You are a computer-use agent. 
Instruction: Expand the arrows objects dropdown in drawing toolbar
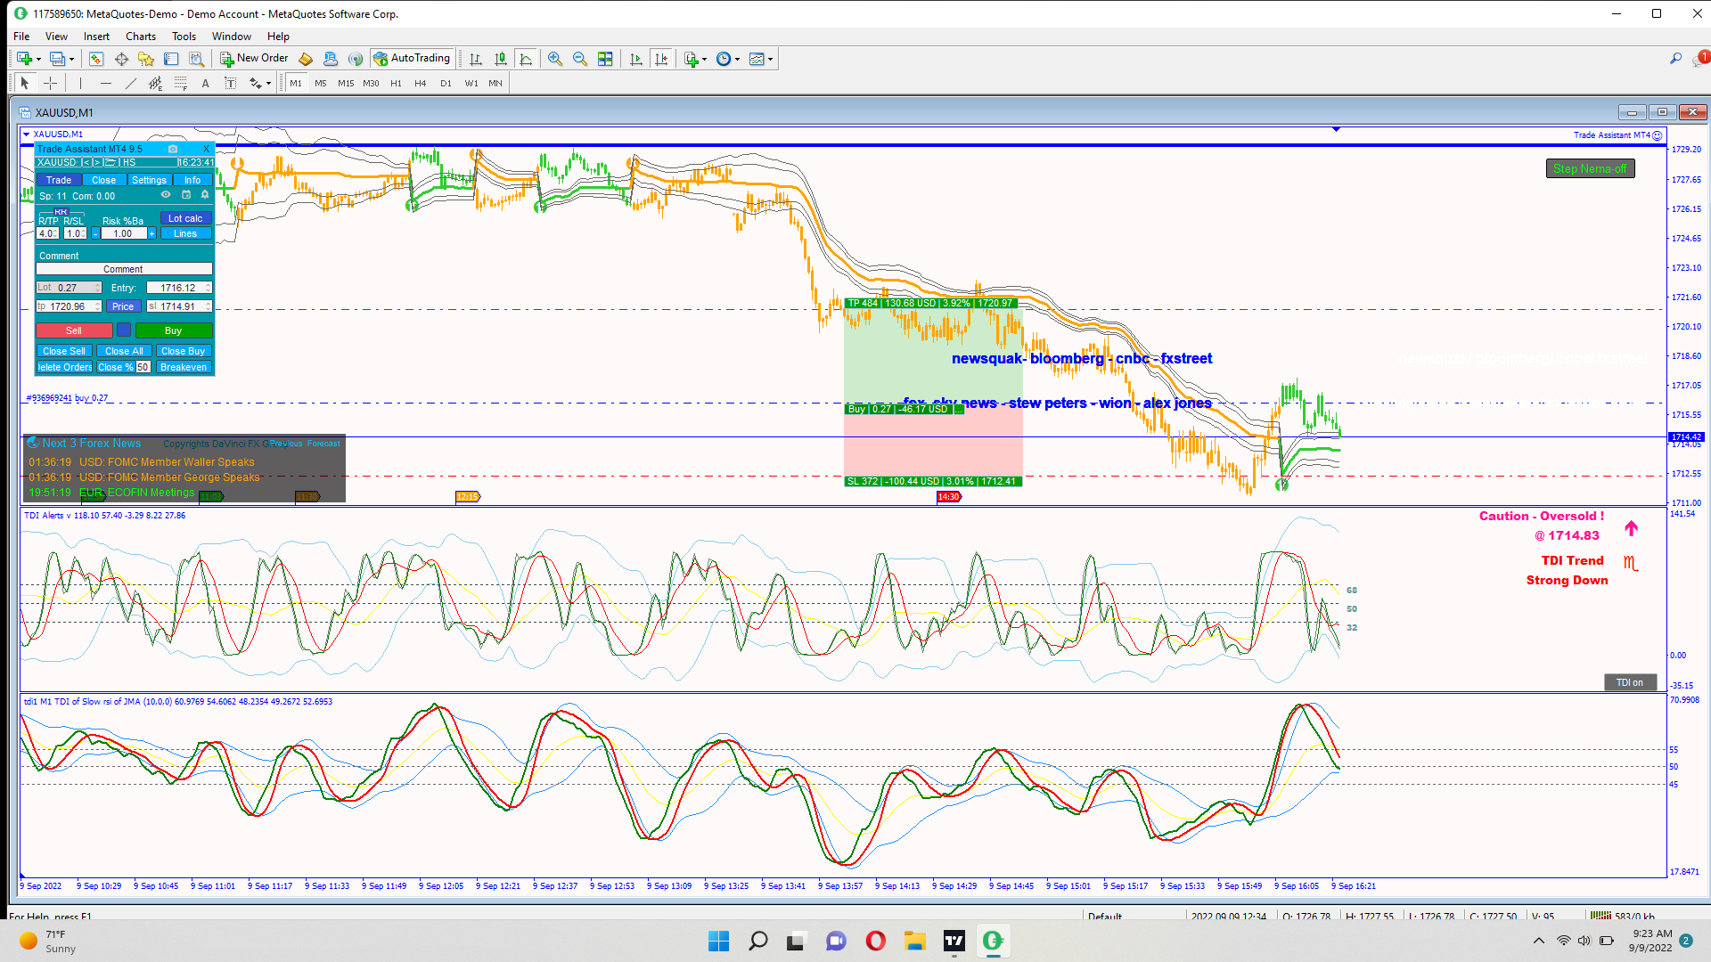pyautogui.click(x=268, y=84)
